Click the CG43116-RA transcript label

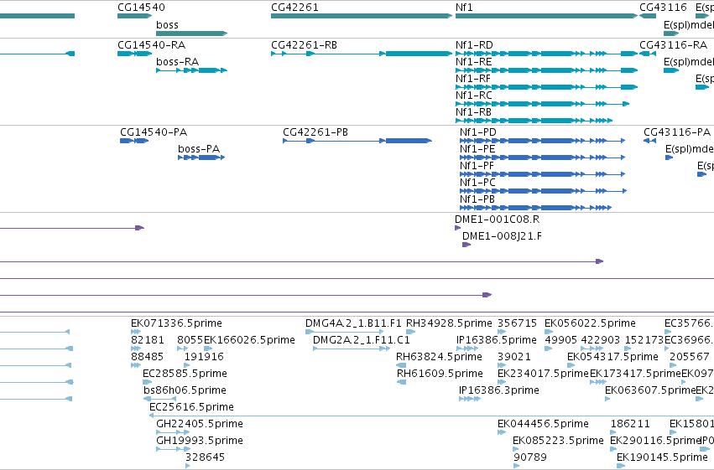pyautogui.click(x=673, y=45)
